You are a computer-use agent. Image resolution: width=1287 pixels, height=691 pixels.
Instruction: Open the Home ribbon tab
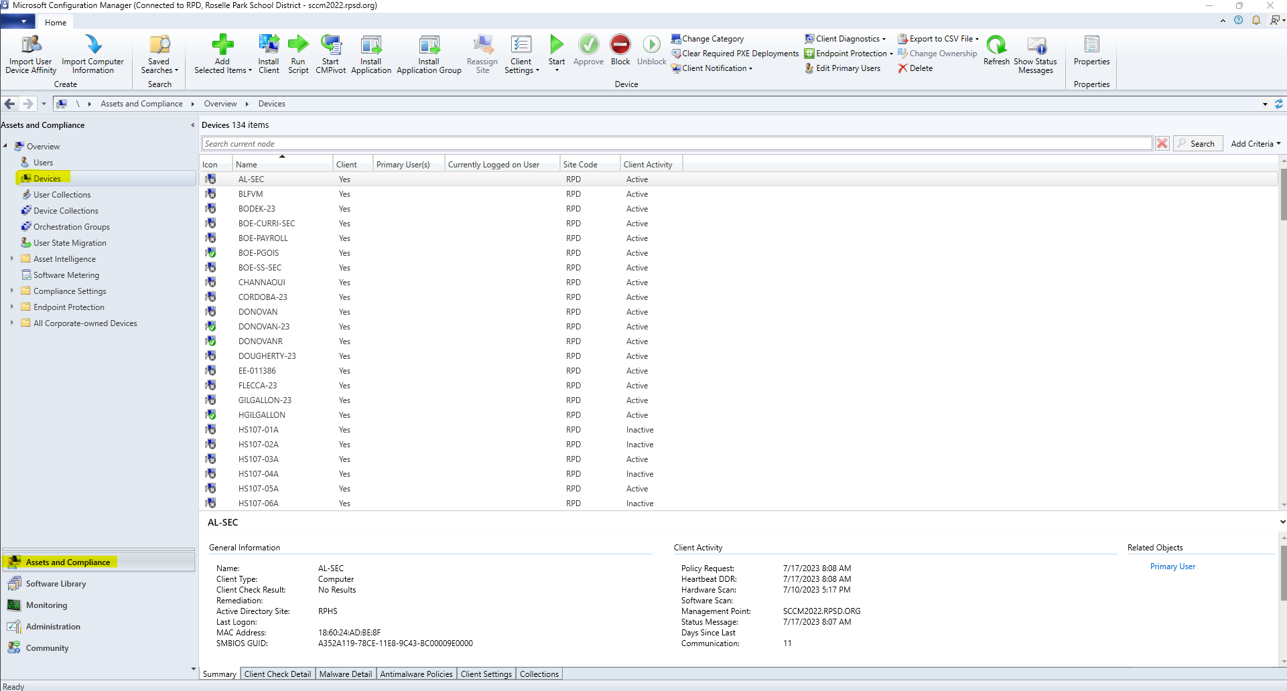[x=56, y=22]
